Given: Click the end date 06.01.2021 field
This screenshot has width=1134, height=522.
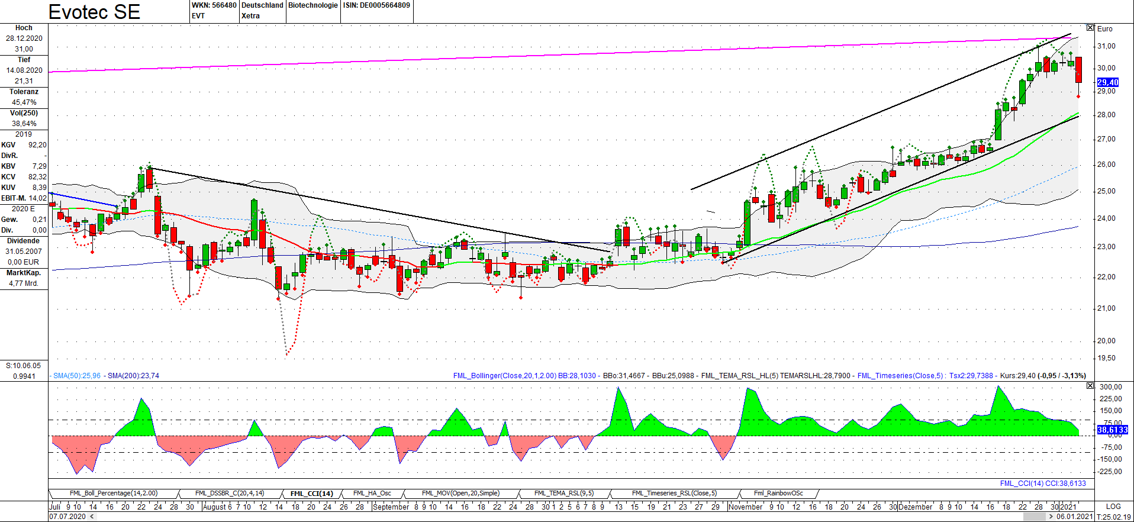Looking at the screenshot, I should (x=1075, y=517).
